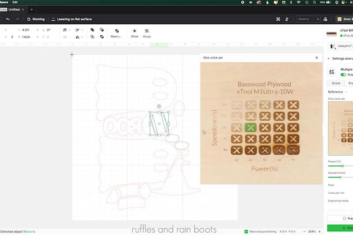Screen dimensions: 353x235
Task: Toggle the Output switch
Action: point(343,75)
